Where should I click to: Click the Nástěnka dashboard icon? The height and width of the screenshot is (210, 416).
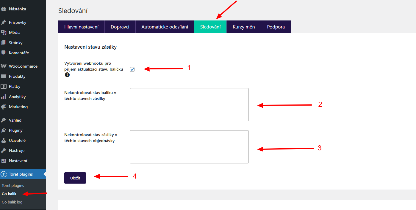(x=4, y=9)
